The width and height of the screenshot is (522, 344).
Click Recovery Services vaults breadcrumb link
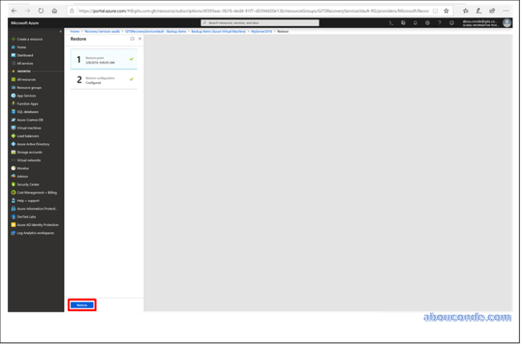102,32
